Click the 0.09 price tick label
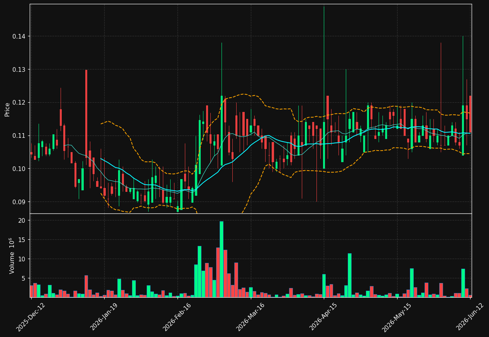This screenshot has width=489, height=337. click(x=19, y=202)
